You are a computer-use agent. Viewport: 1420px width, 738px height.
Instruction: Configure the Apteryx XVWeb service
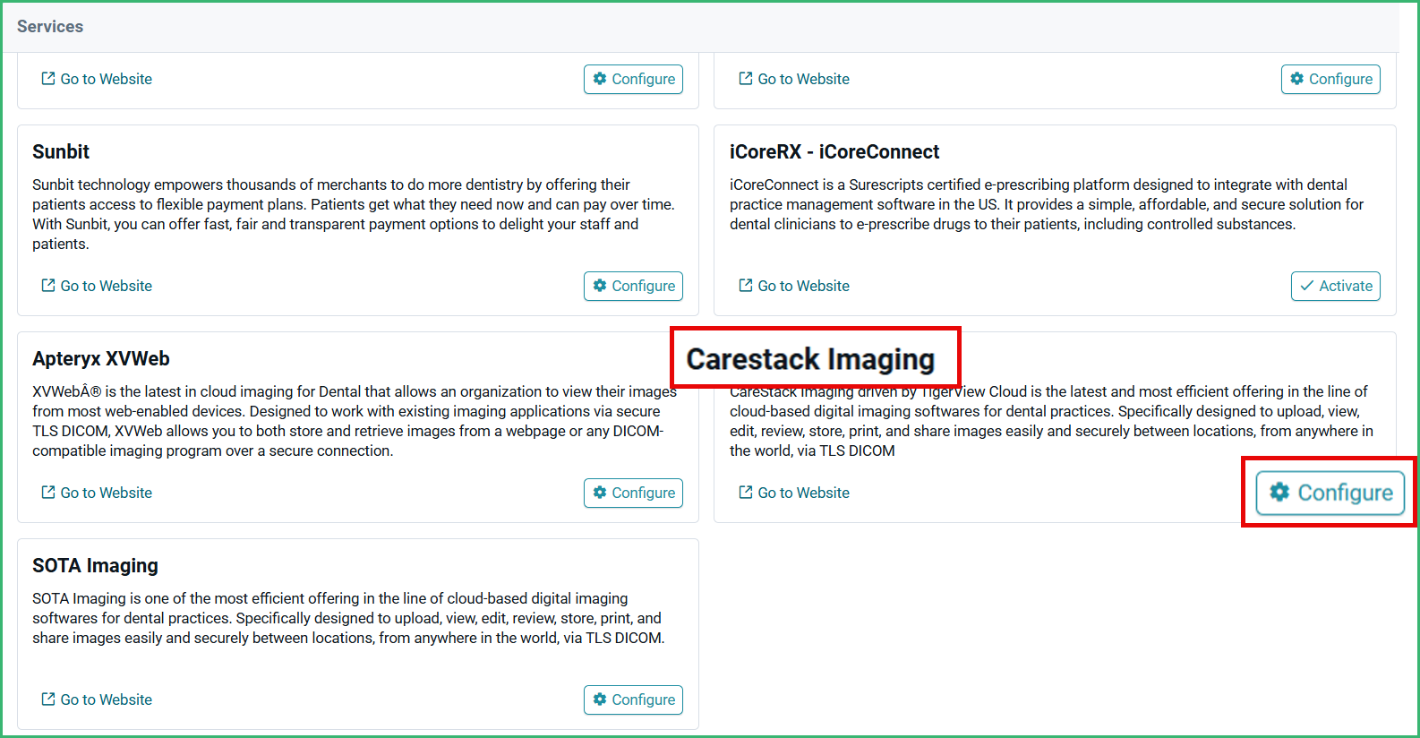coord(633,493)
